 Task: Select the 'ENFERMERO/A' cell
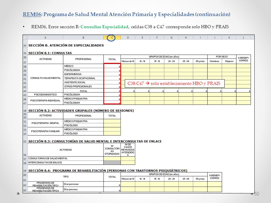pyautogui.click(x=83, y=74)
